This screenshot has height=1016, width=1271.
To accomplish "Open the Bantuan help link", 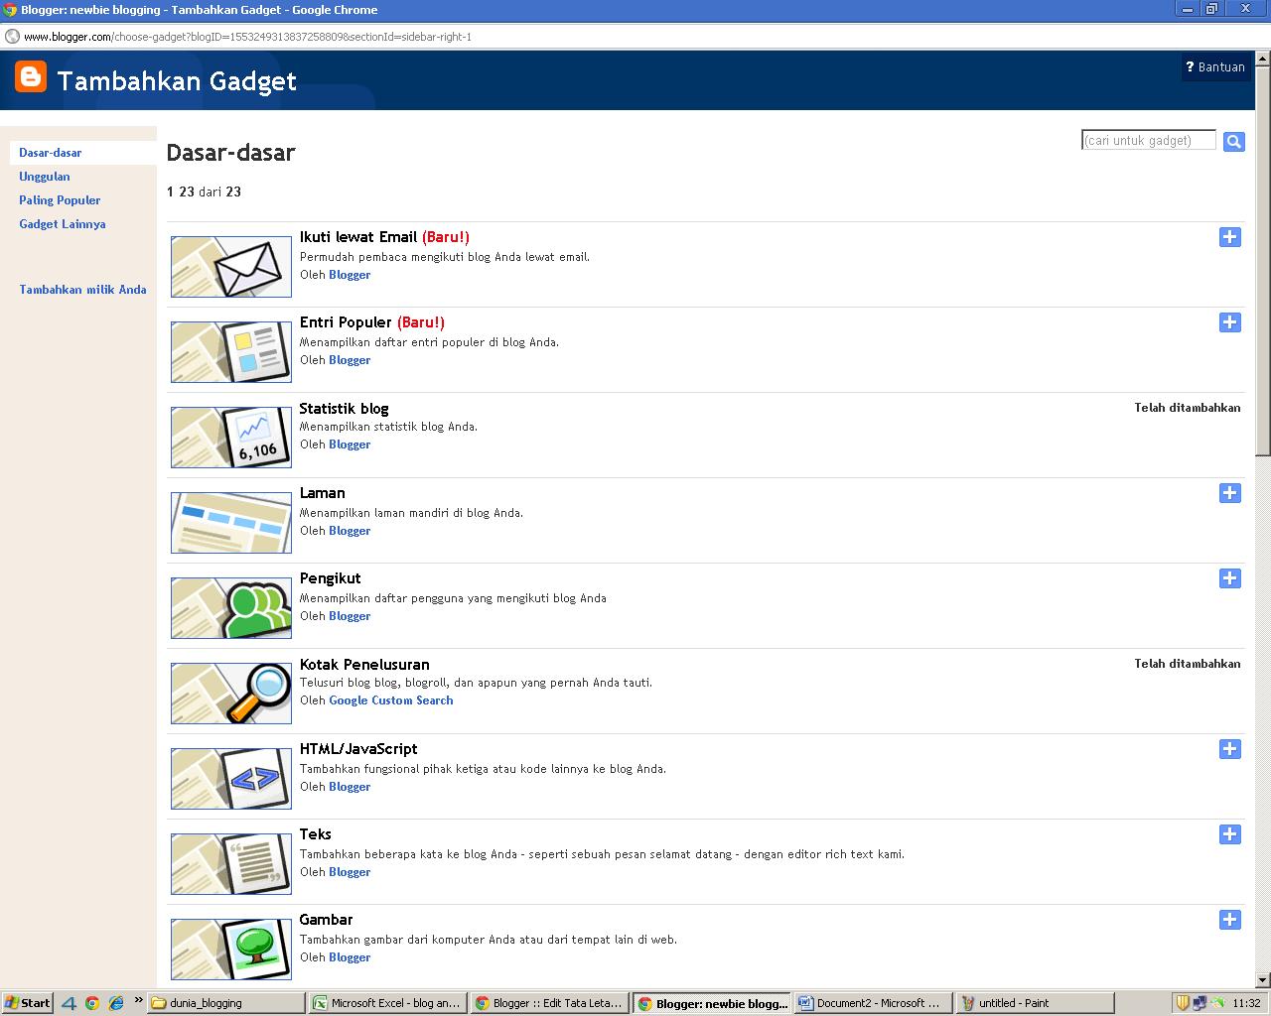I will pos(1214,67).
